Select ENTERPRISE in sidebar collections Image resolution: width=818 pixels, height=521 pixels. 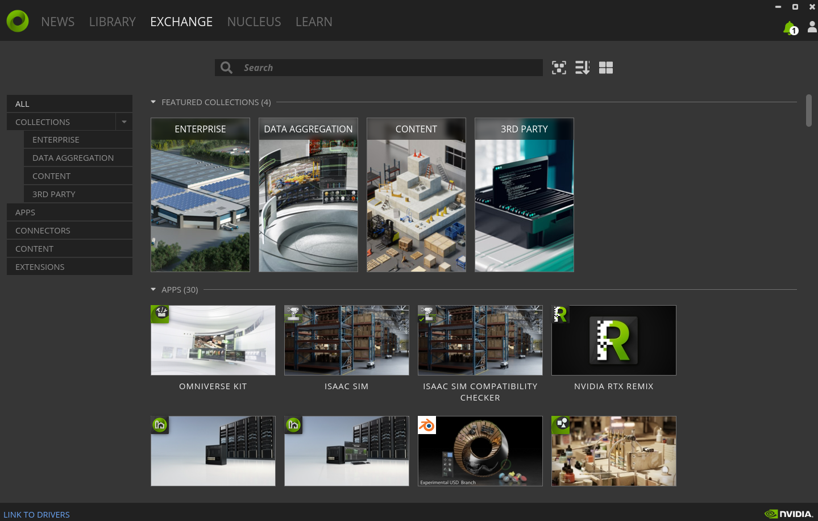tap(78, 140)
